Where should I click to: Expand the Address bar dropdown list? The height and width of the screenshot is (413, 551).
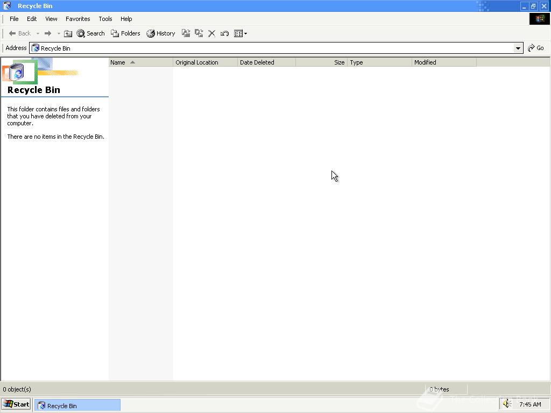pyautogui.click(x=518, y=48)
